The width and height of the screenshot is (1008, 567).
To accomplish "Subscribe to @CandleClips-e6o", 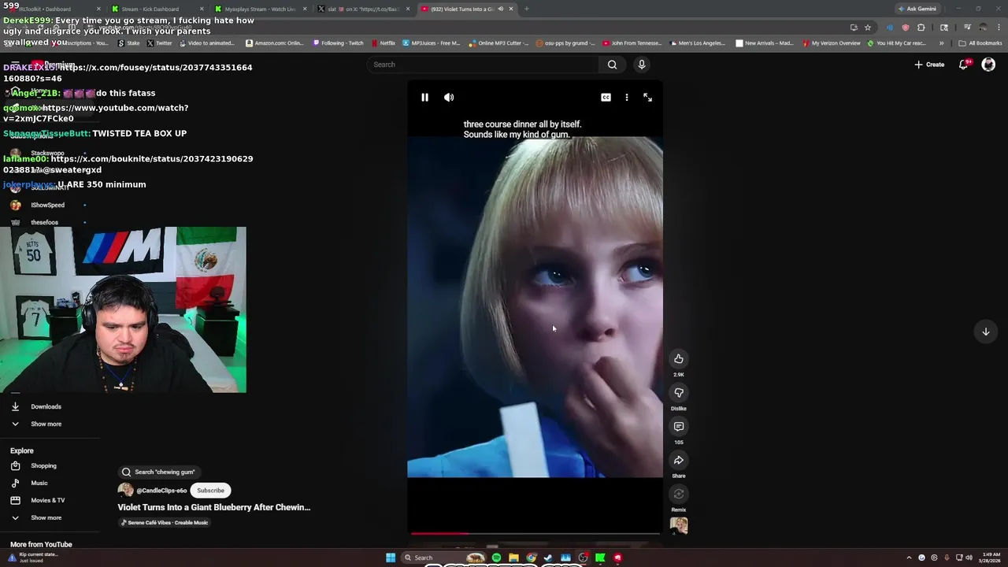I will pos(210,491).
